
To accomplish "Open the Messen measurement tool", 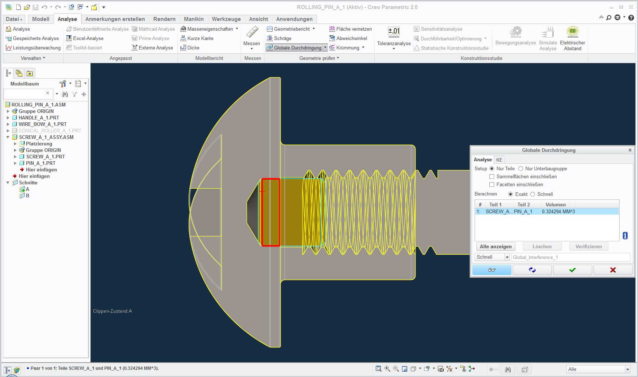I will 252,38.
